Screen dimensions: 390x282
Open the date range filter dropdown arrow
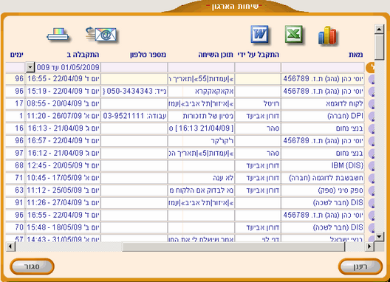(x=30, y=67)
